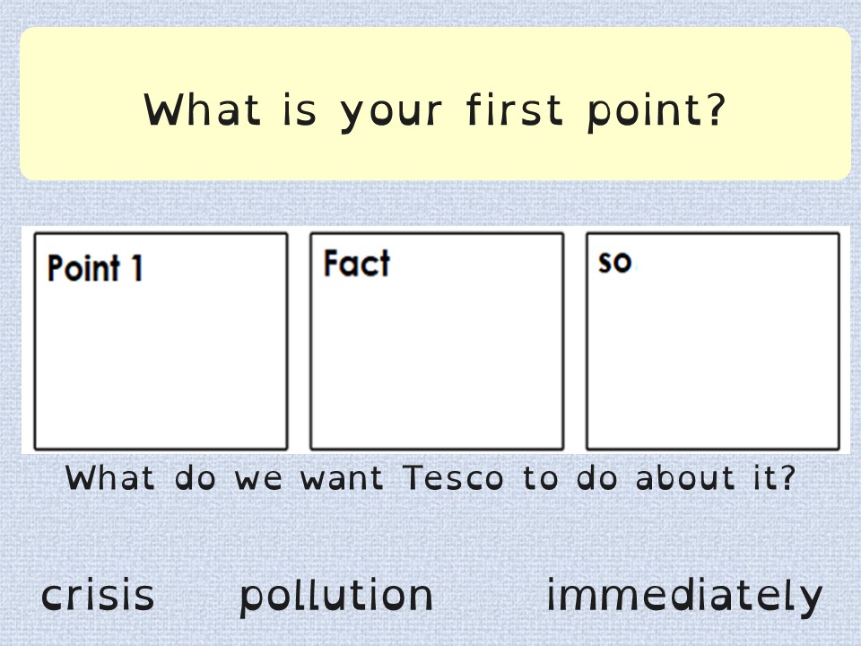Click the word 'about' in Tesco question

pyautogui.click(x=684, y=476)
